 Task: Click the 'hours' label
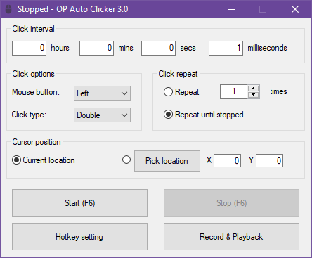(x=60, y=48)
